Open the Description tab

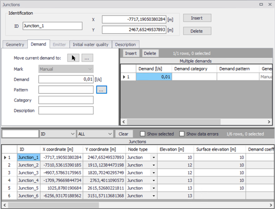[126, 45]
